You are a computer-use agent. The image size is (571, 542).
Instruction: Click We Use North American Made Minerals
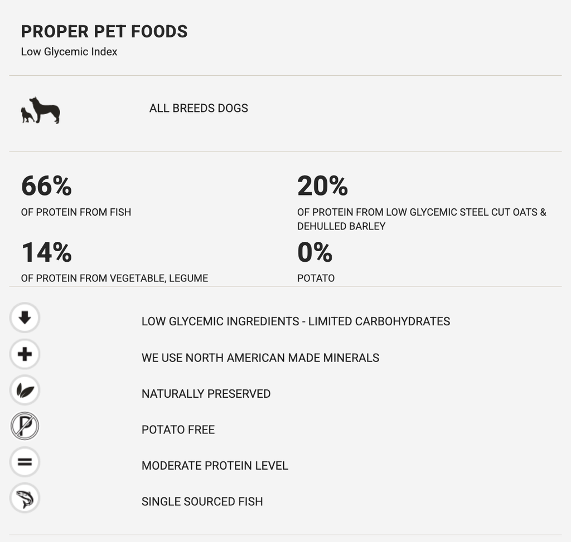click(260, 358)
